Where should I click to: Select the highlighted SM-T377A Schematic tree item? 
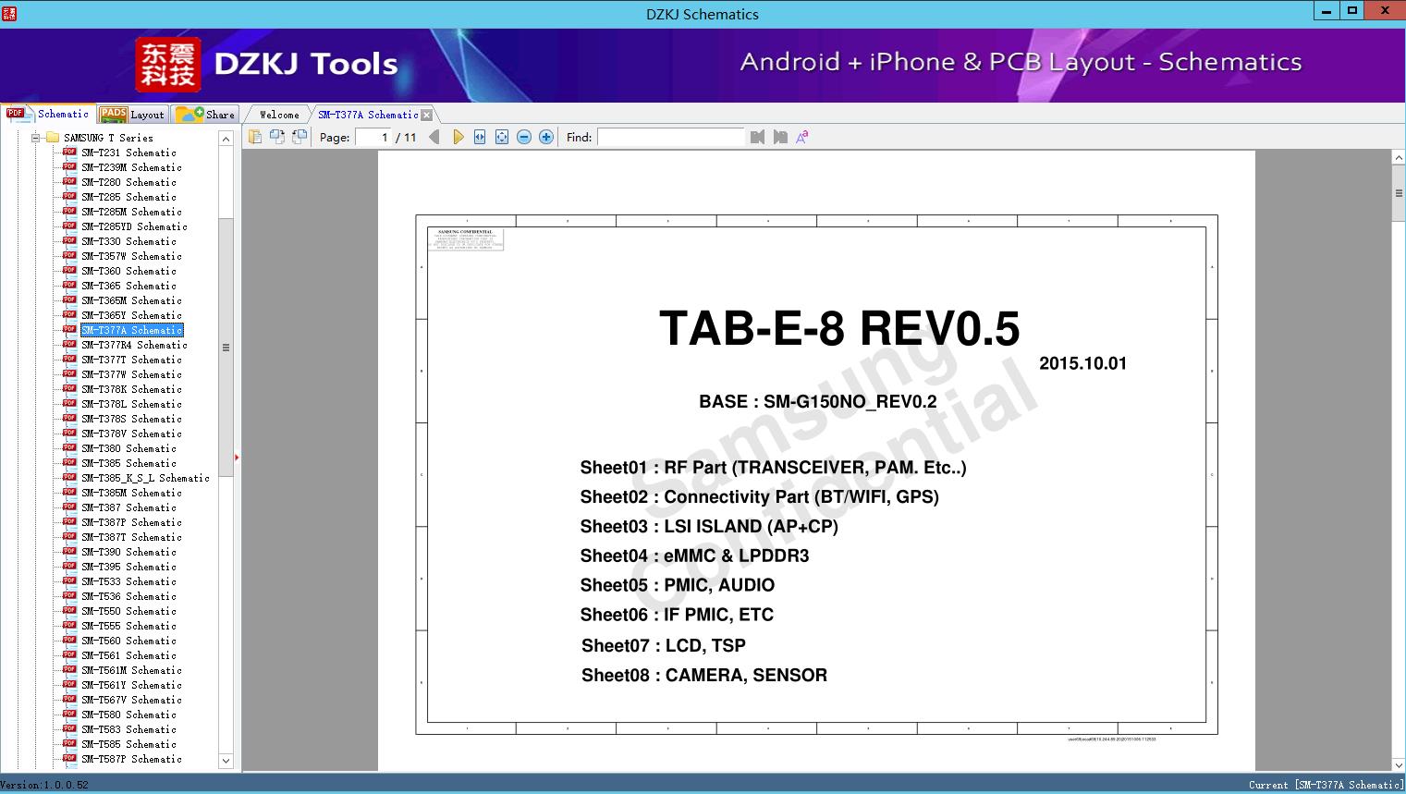[131, 330]
